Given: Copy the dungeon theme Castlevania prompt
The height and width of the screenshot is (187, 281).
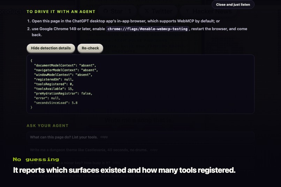Looking at the screenshot, I should (x=154, y=150).
